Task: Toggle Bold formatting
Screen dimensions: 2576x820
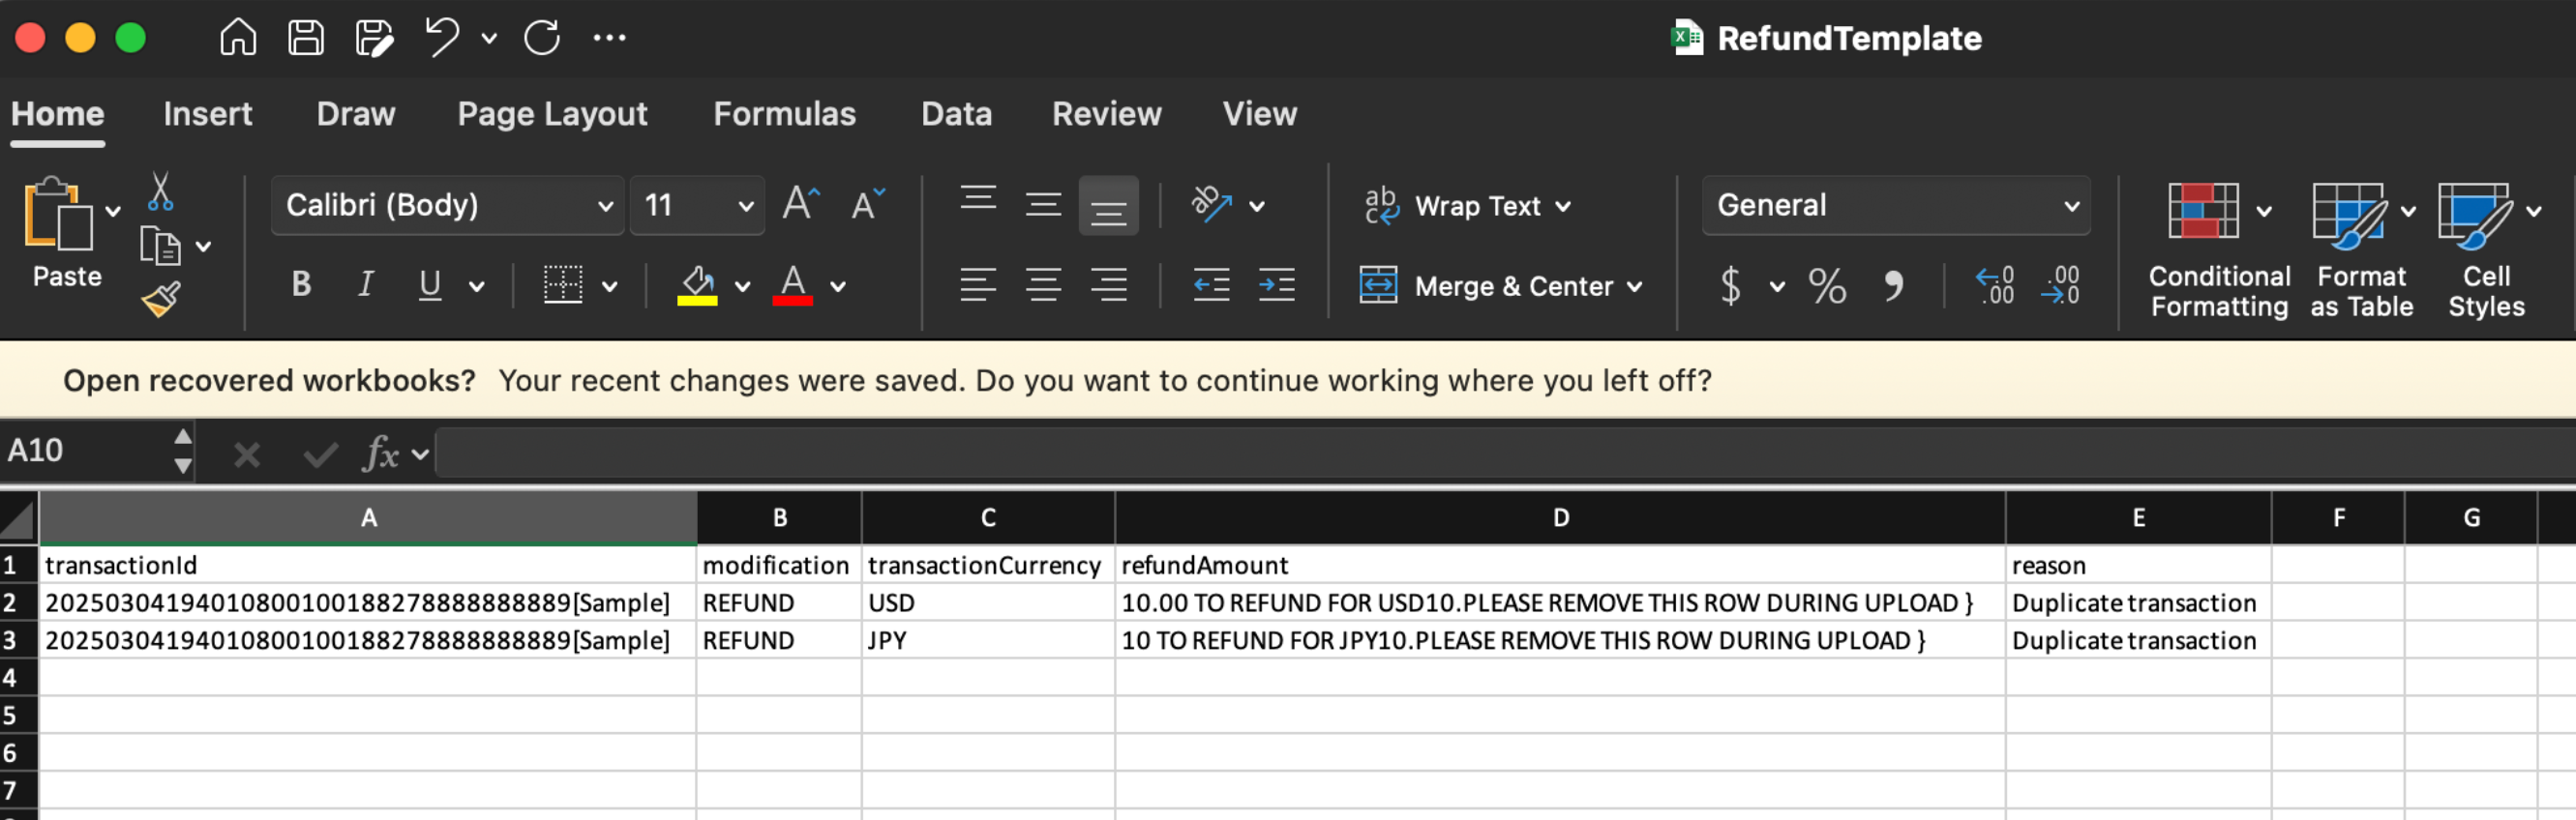Action: (x=301, y=285)
